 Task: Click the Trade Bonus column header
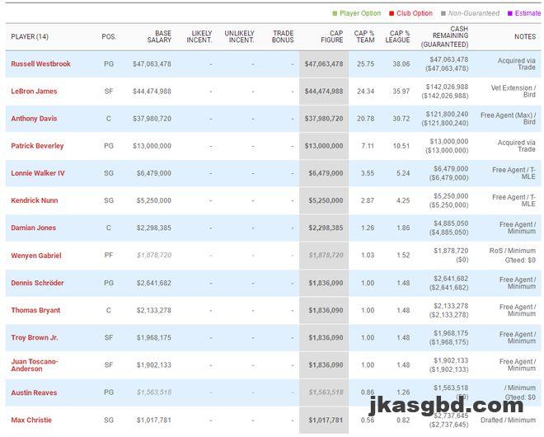283,36
